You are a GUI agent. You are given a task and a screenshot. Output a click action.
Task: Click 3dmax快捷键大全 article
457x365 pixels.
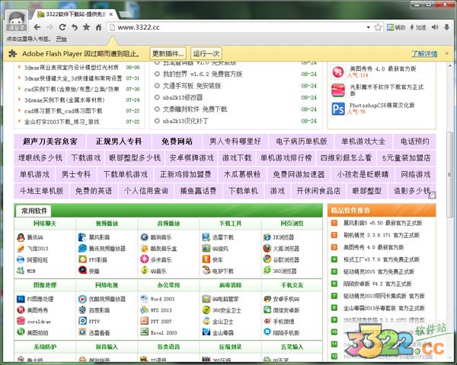pyautogui.click(x=73, y=78)
